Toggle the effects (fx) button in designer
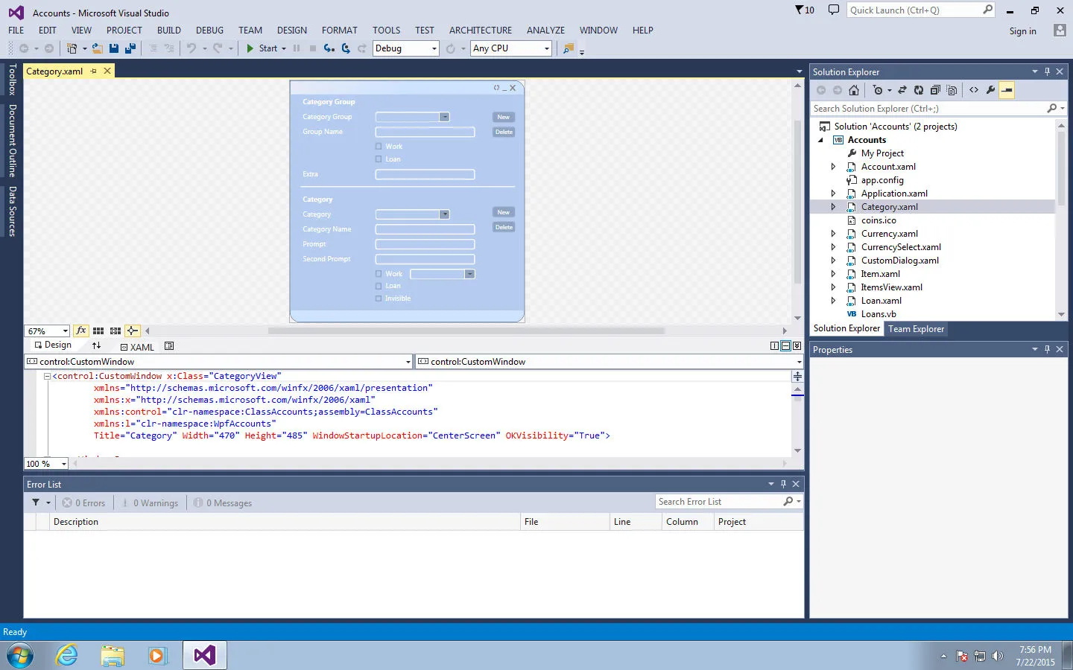This screenshot has height=670, width=1073. [x=81, y=331]
